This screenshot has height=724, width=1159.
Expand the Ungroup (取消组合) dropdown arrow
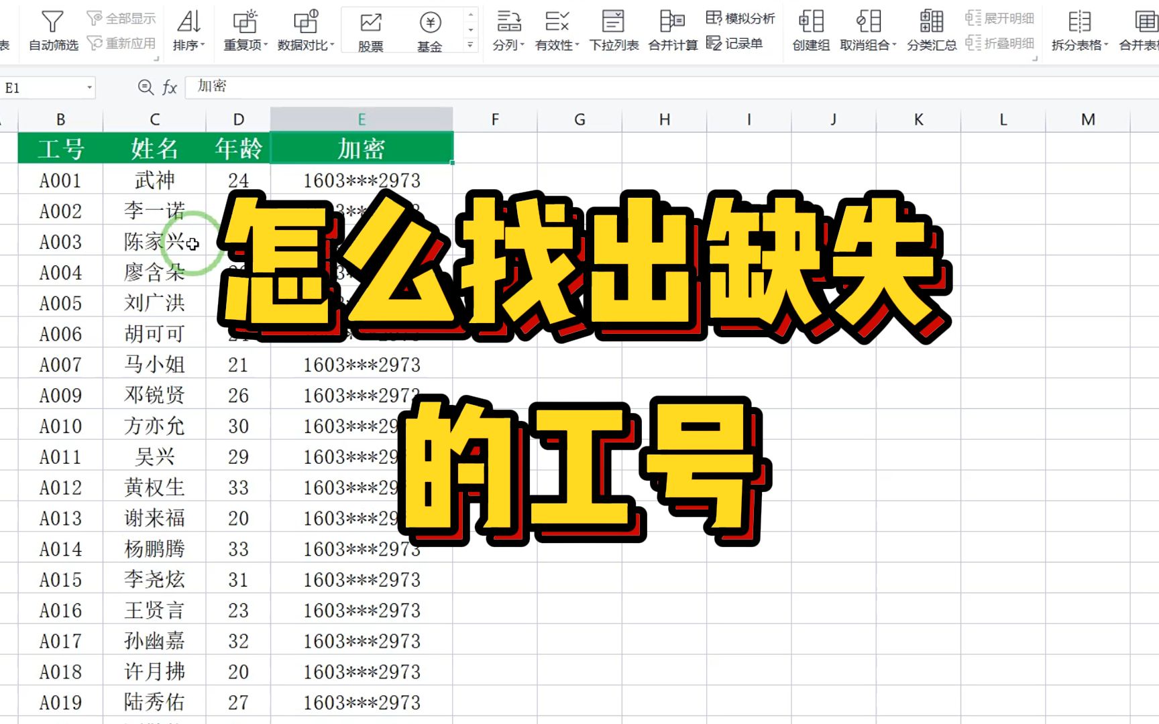coord(894,46)
